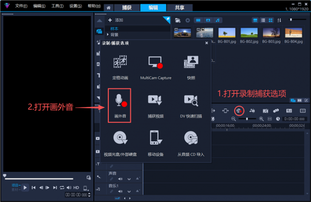This screenshot has height=202, width=311.
Task: Play the project preview
Action: [25, 187]
